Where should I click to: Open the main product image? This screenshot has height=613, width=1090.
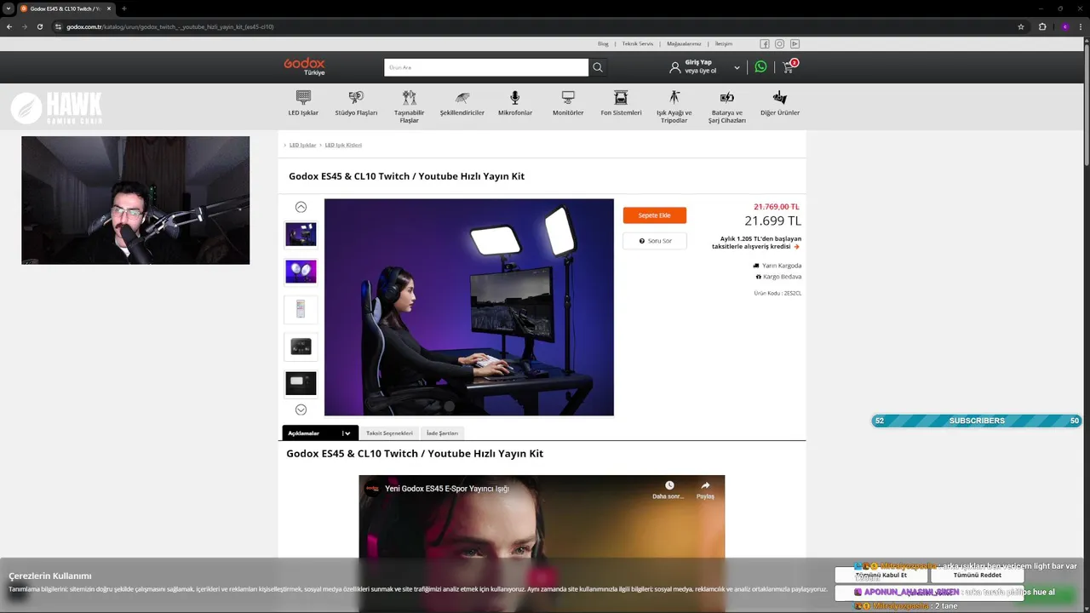469,307
